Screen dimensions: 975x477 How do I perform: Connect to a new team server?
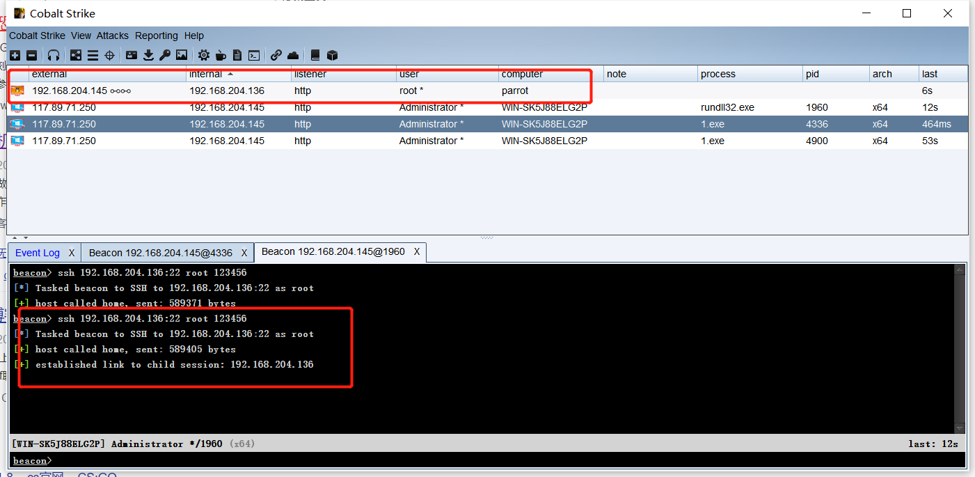click(x=15, y=55)
